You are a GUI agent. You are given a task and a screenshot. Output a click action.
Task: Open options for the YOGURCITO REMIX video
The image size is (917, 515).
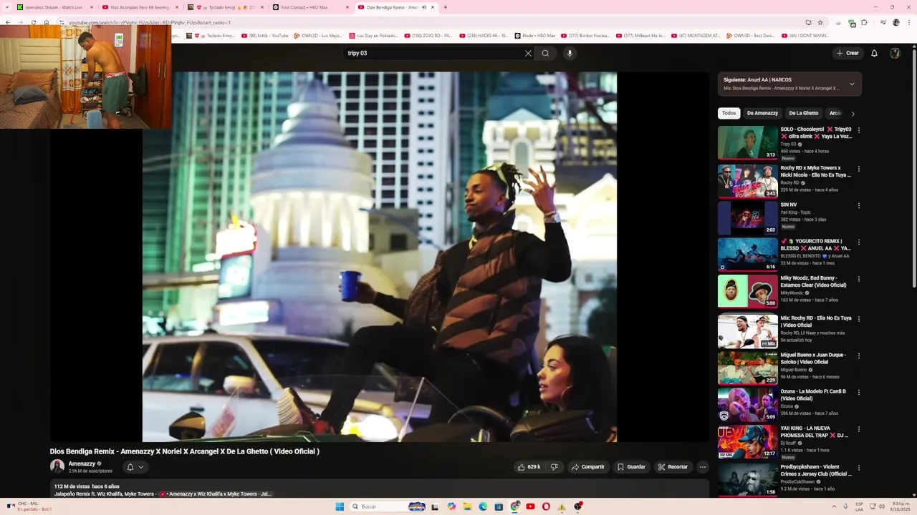[858, 242]
